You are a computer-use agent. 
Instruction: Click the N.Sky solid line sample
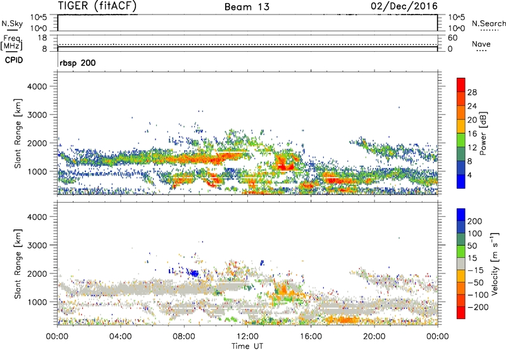coord(12,30)
